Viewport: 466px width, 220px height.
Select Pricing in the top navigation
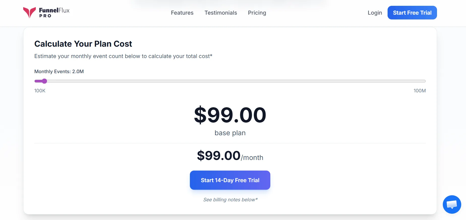click(257, 13)
